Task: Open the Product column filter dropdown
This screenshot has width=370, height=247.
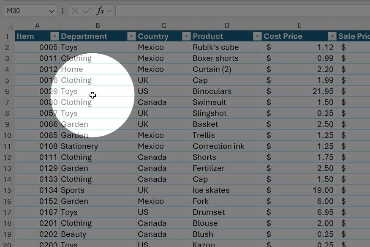Action: coord(257,36)
